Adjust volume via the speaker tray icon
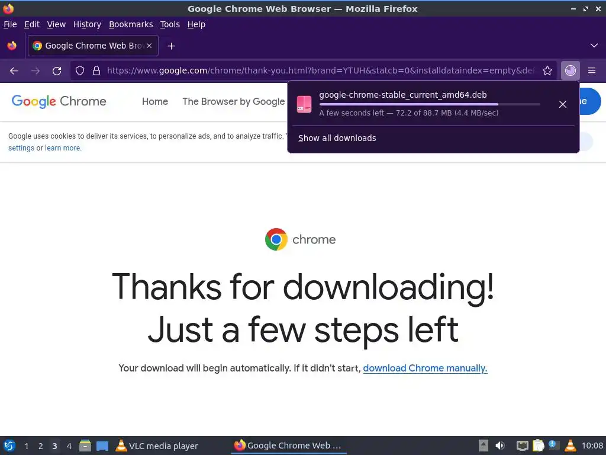 [x=500, y=446]
